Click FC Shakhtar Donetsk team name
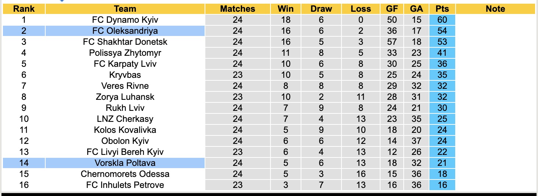The image size is (538, 196). pos(125,42)
